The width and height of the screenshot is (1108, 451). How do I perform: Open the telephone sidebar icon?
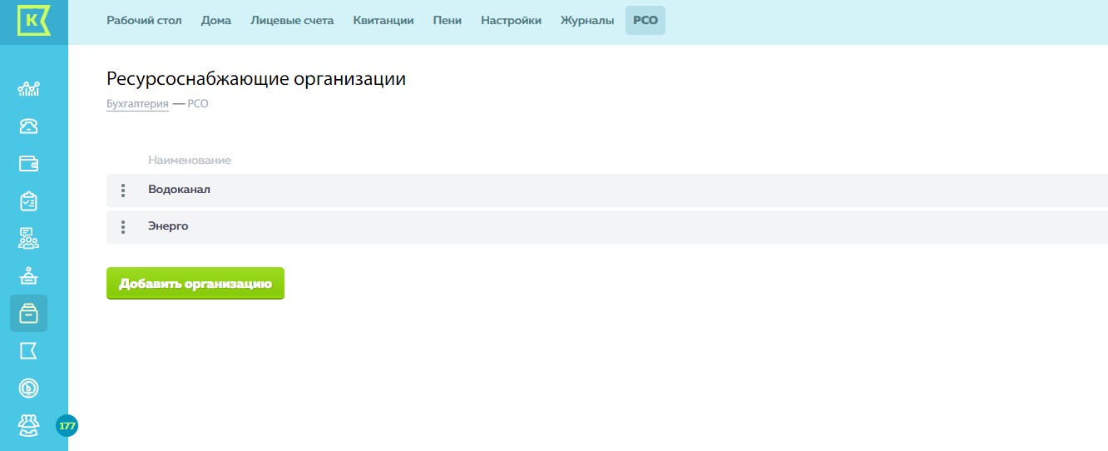[28, 126]
